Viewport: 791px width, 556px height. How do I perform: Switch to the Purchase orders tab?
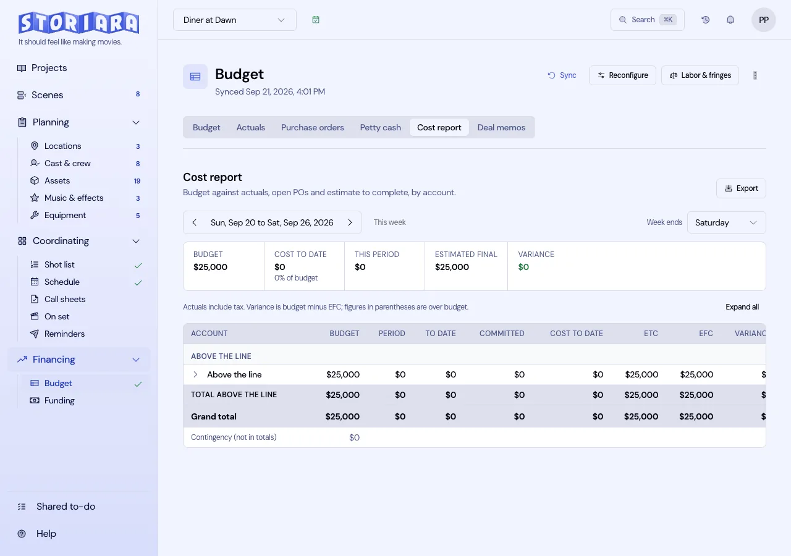click(313, 127)
